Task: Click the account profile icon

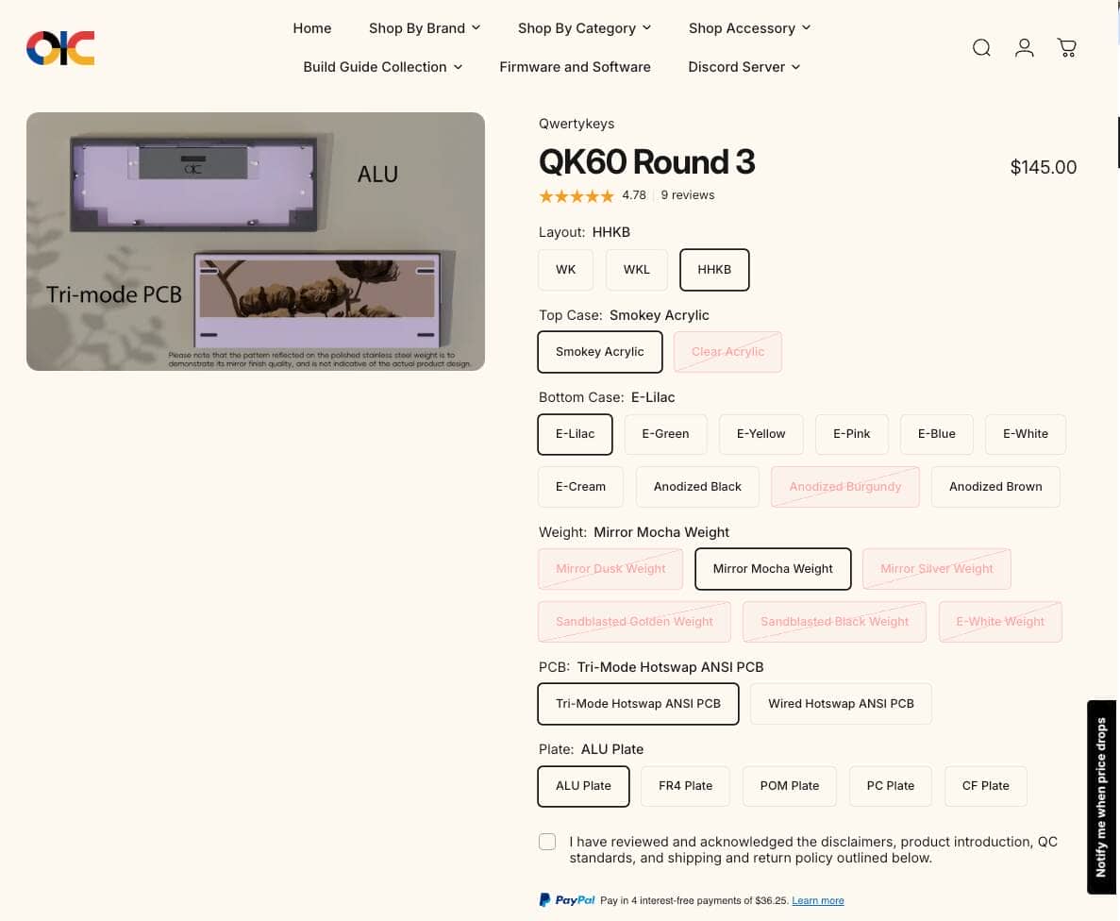Action: [1024, 47]
